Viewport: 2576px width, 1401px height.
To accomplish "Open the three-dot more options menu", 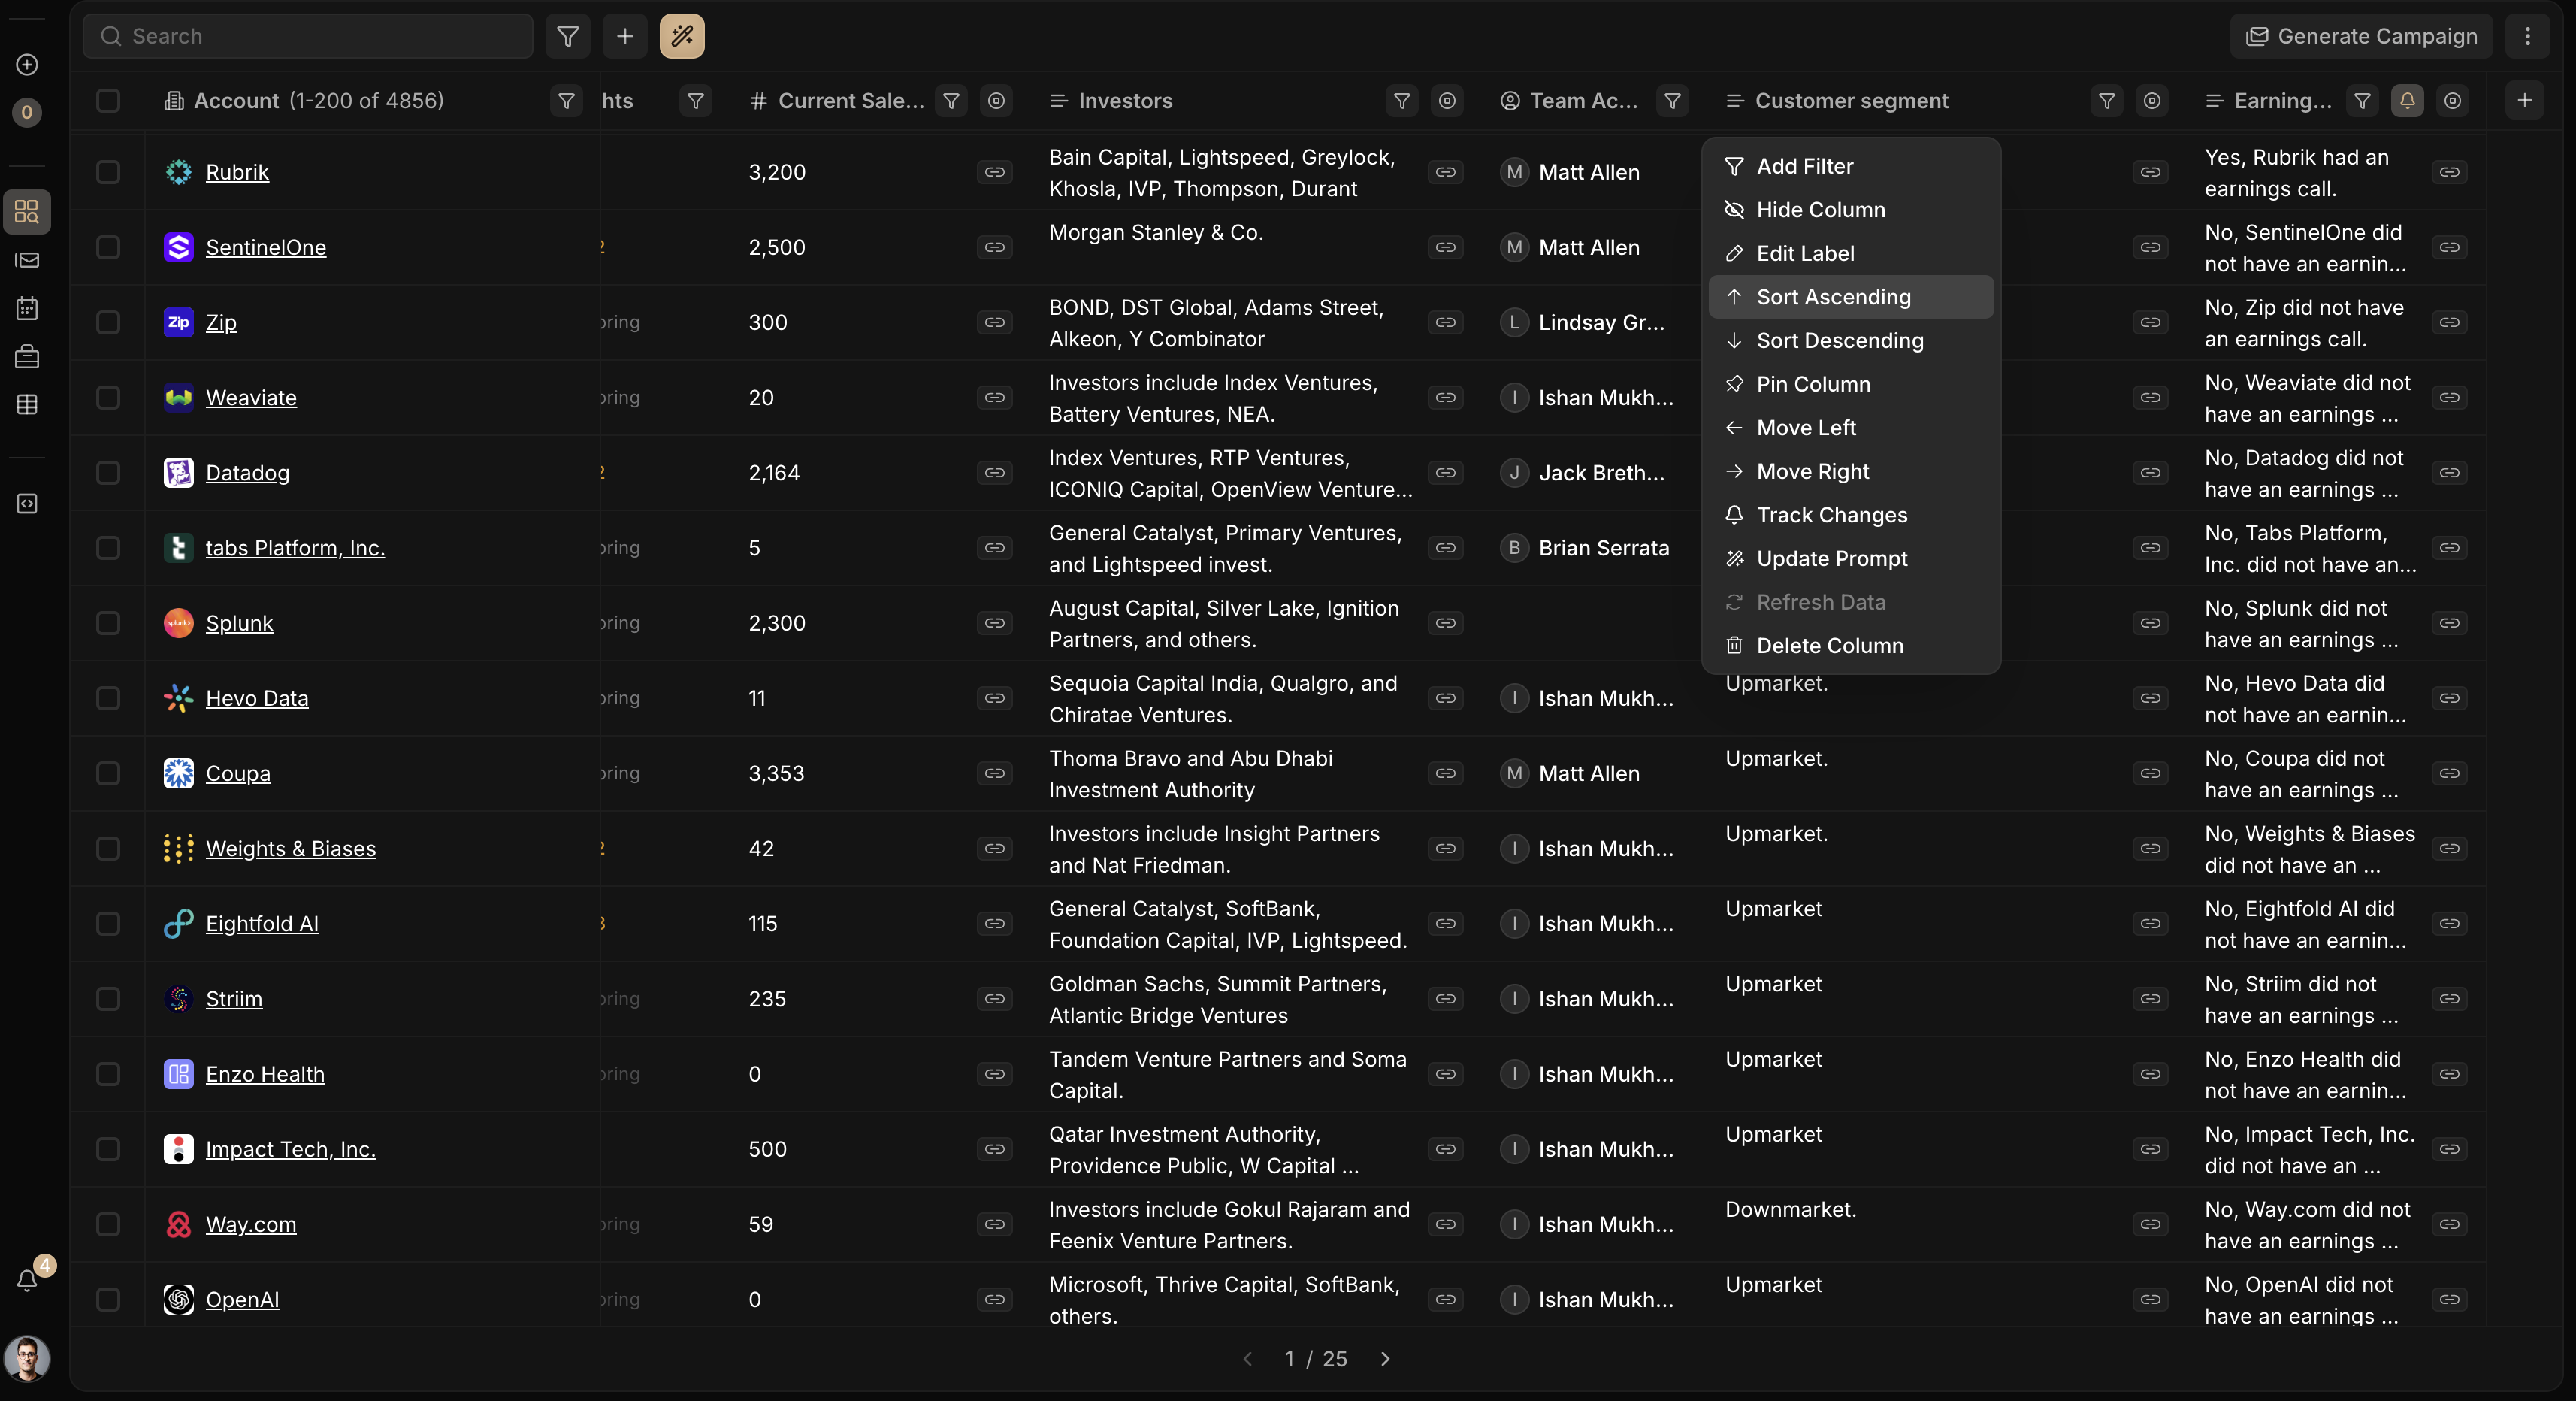I will tap(2527, 36).
